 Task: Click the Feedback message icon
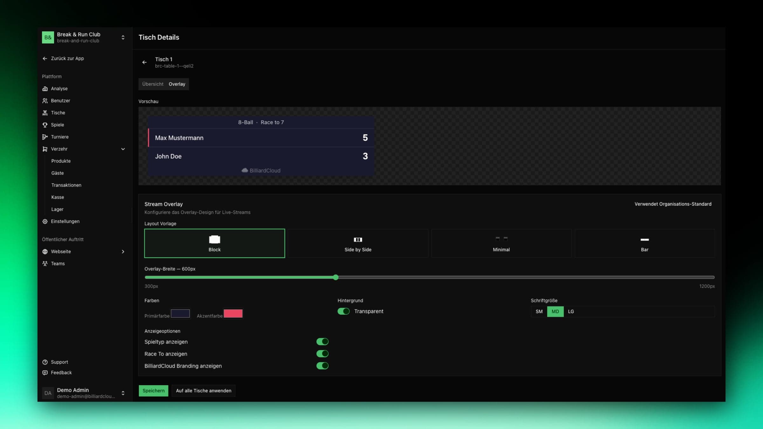[x=45, y=373]
